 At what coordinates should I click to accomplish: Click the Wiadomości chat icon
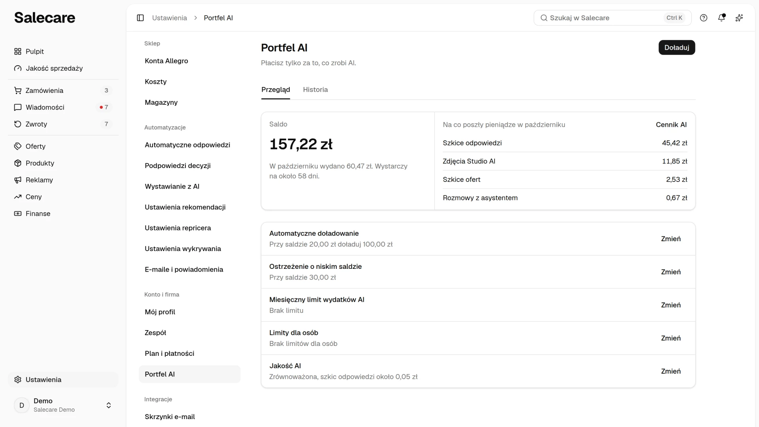(x=18, y=107)
